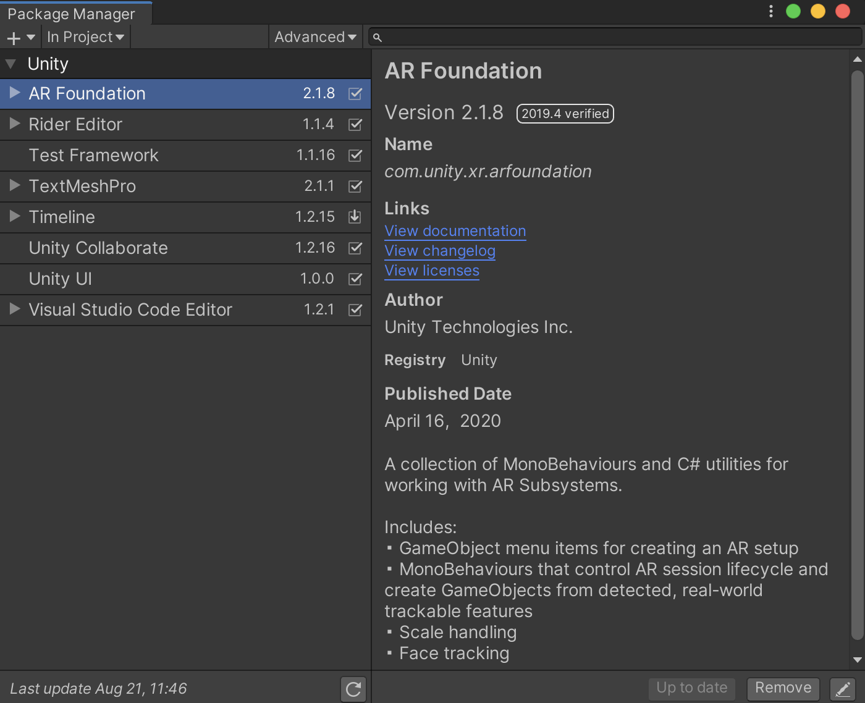Expand AR Foundation versions list
This screenshot has height=703, width=865.
click(15, 93)
